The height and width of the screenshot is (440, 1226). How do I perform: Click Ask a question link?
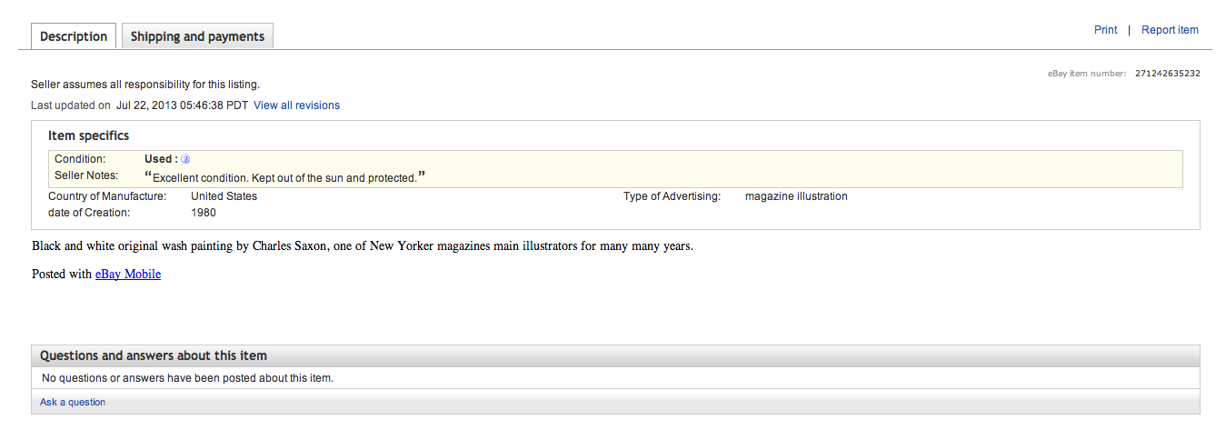pos(73,402)
